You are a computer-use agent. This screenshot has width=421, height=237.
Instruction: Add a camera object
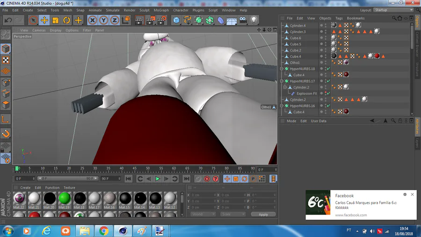(x=243, y=20)
